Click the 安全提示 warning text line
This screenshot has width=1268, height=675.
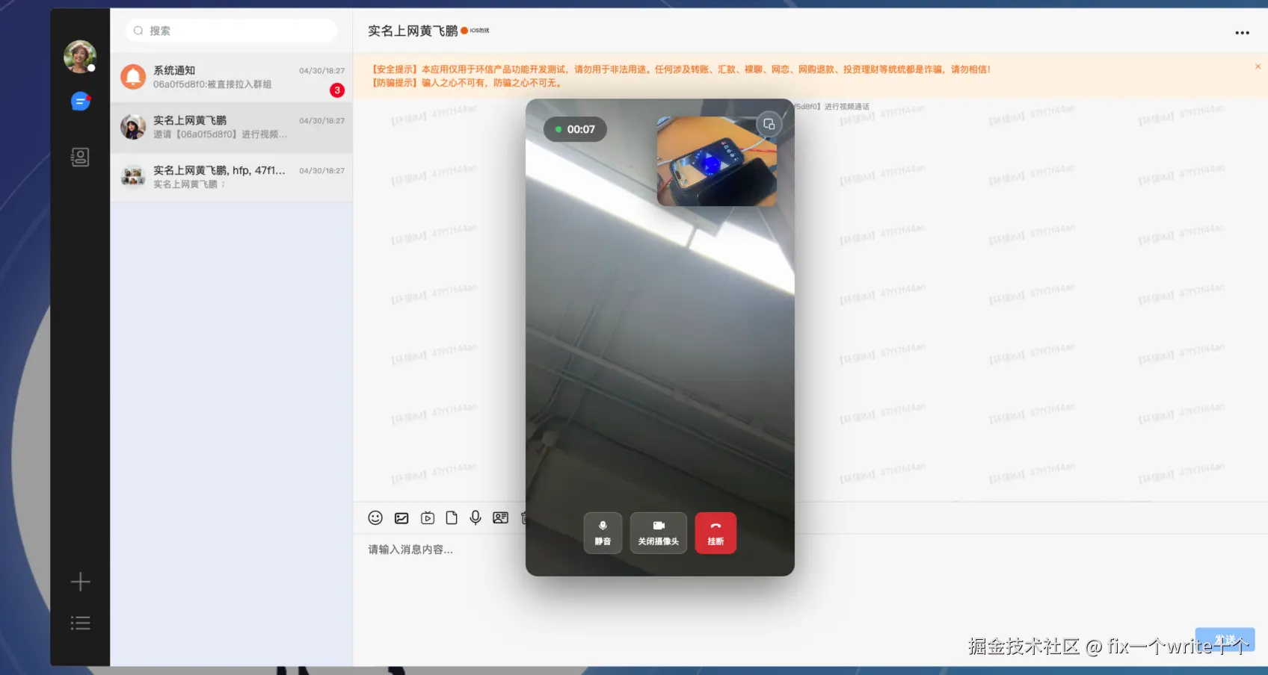tap(682, 69)
